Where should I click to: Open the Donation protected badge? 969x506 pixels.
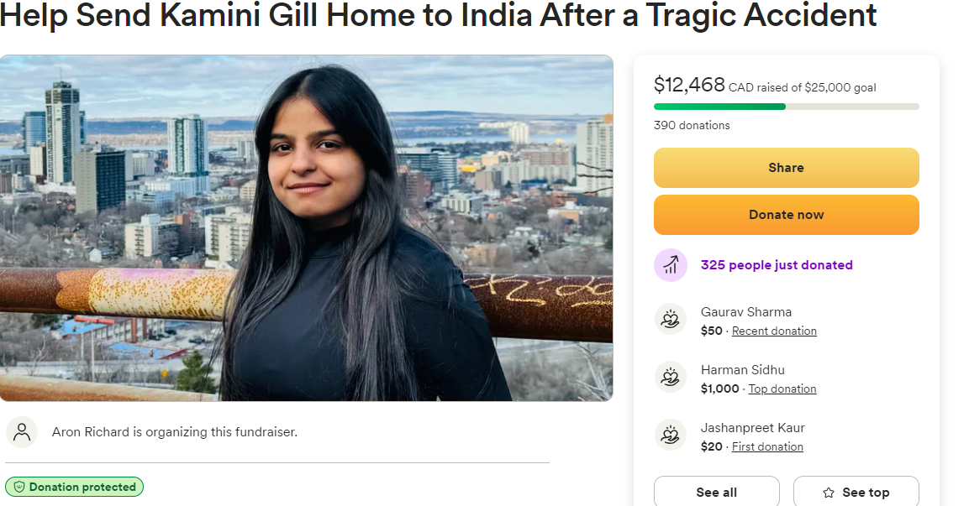(74, 487)
